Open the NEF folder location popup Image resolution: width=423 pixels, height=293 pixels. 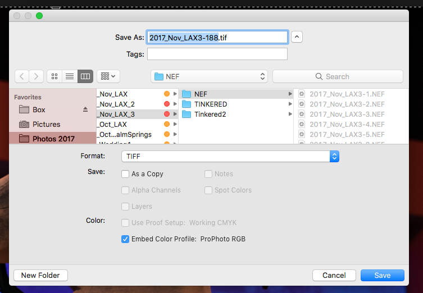[210, 76]
